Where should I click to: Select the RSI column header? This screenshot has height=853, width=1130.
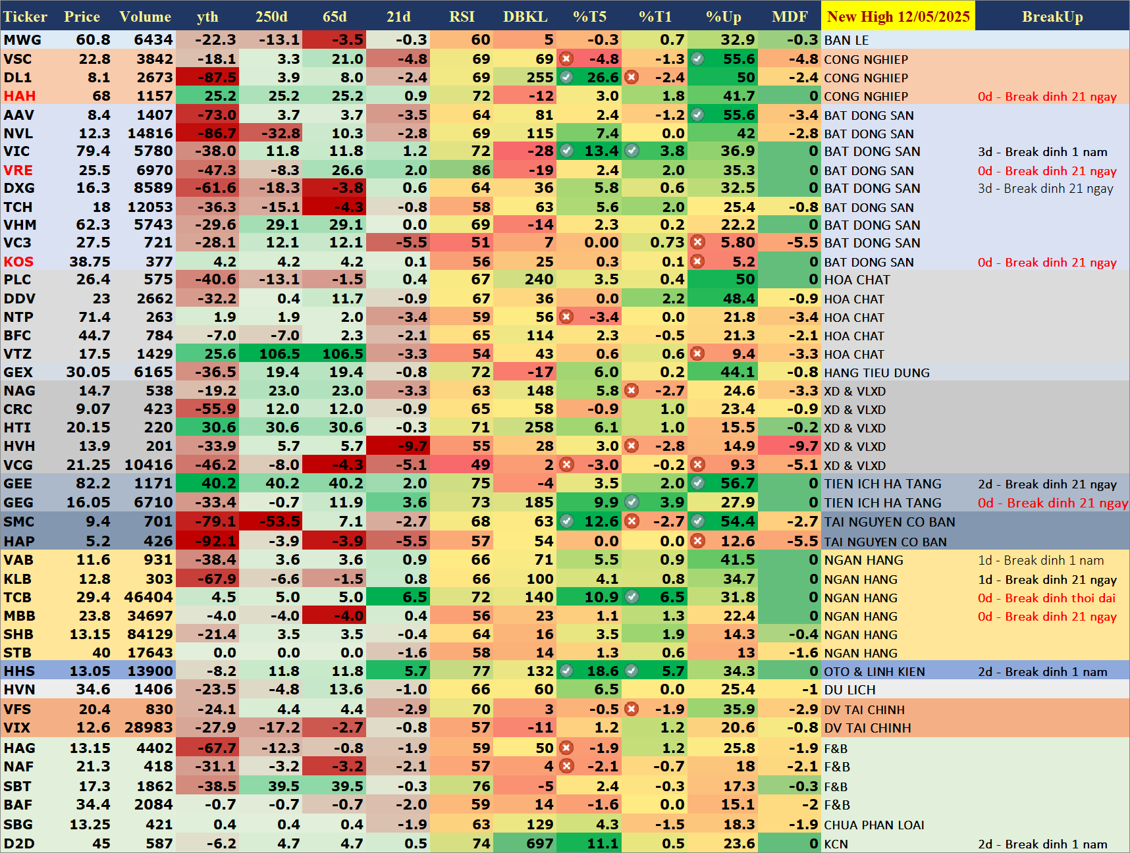(x=462, y=16)
